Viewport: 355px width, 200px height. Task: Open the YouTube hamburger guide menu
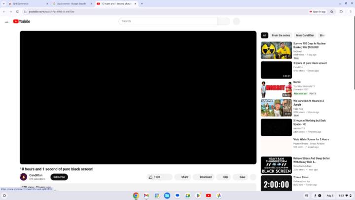pyautogui.click(x=6, y=21)
